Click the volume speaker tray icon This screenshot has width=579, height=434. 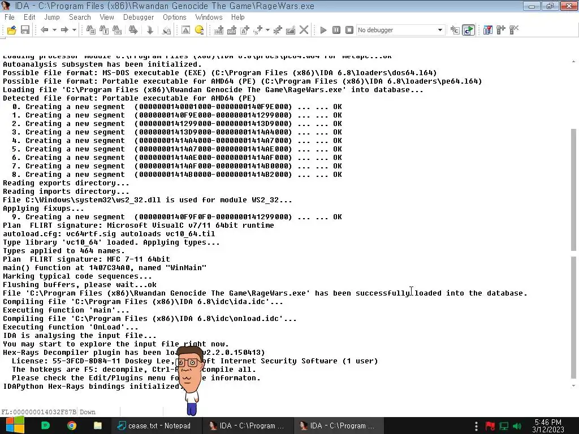pos(517,426)
